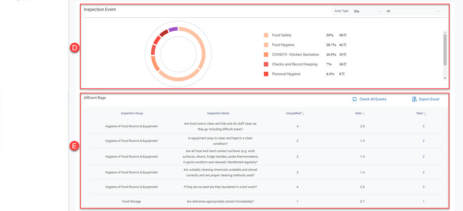
Task: Select Food Safety legend color swatch
Action: click(266, 36)
